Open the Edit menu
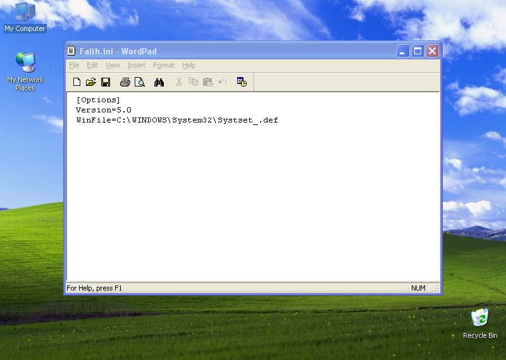 click(92, 66)
